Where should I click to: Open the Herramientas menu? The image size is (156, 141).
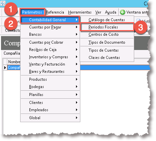[80, 12]
